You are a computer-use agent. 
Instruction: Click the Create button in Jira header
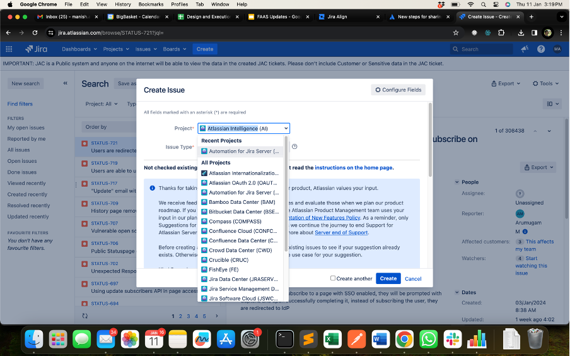coord(205,49)
